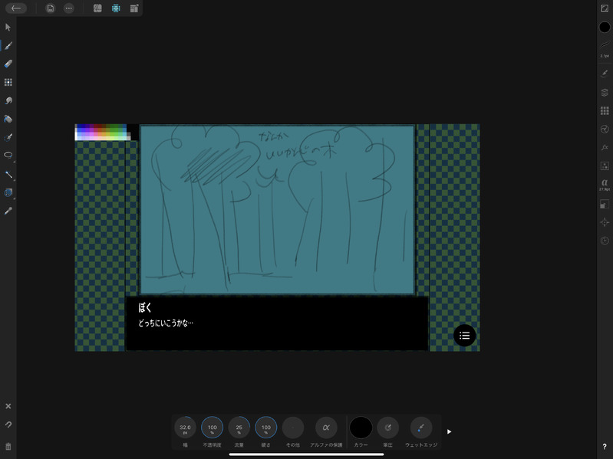Open the document save menu icon

(x=51, y=8)
